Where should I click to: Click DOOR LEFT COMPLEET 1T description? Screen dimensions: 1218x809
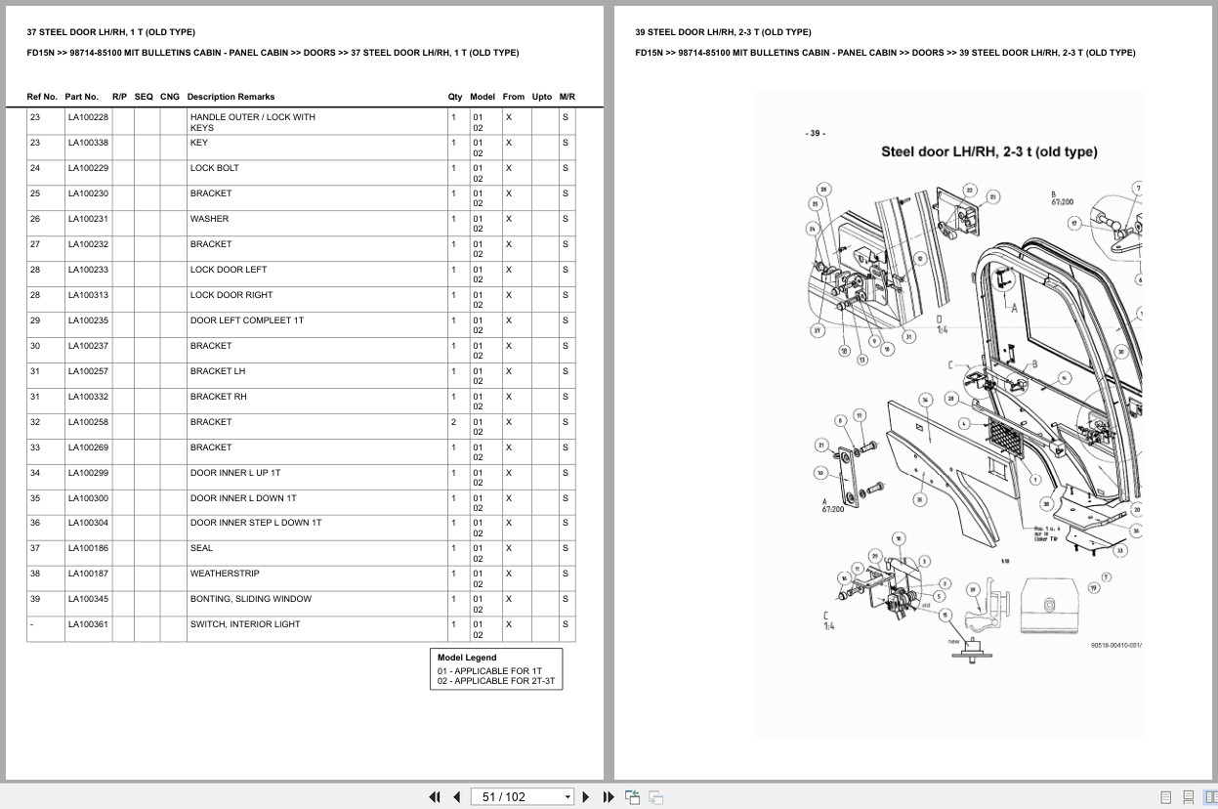coord(247,320)
